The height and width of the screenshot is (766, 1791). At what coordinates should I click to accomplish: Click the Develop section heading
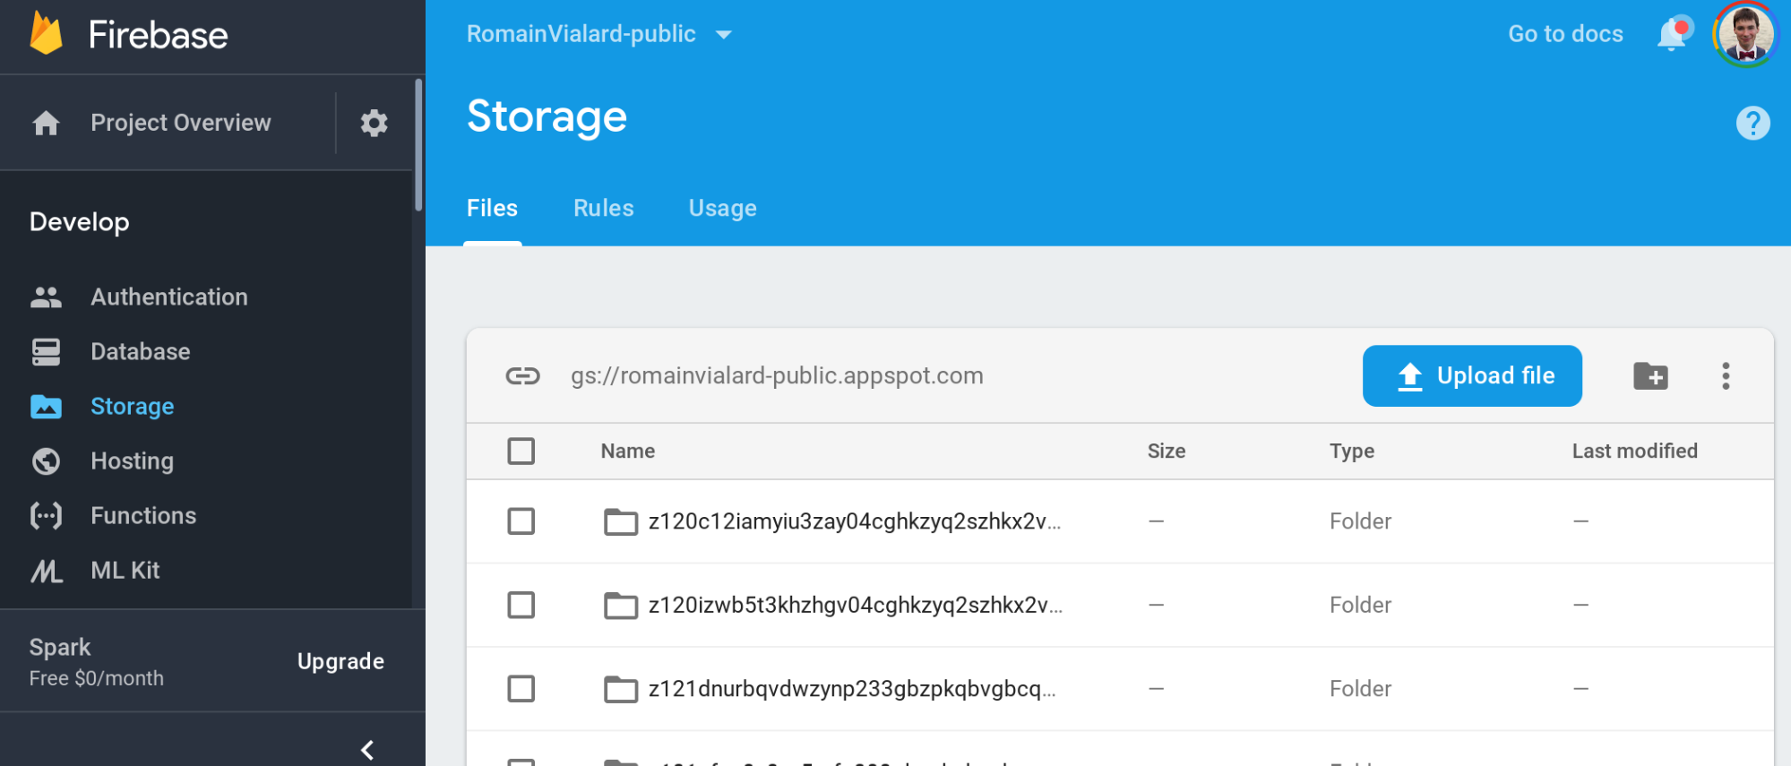[x=79, y=222]
